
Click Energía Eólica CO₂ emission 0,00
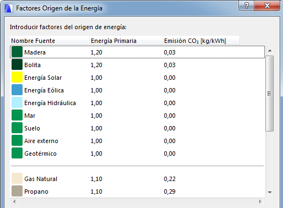pyautogui.click(x=170, y=90)
